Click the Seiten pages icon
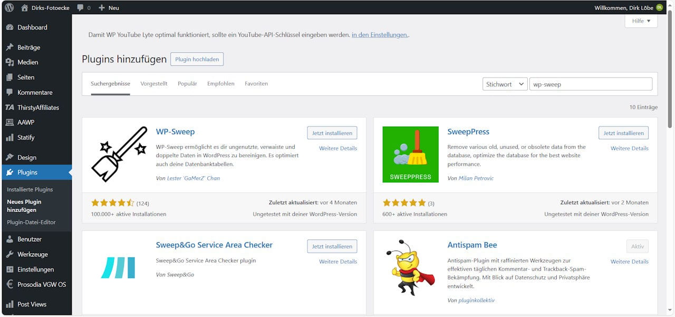The height and width of the screenshot is (317, 675). (x=9, y=78)
